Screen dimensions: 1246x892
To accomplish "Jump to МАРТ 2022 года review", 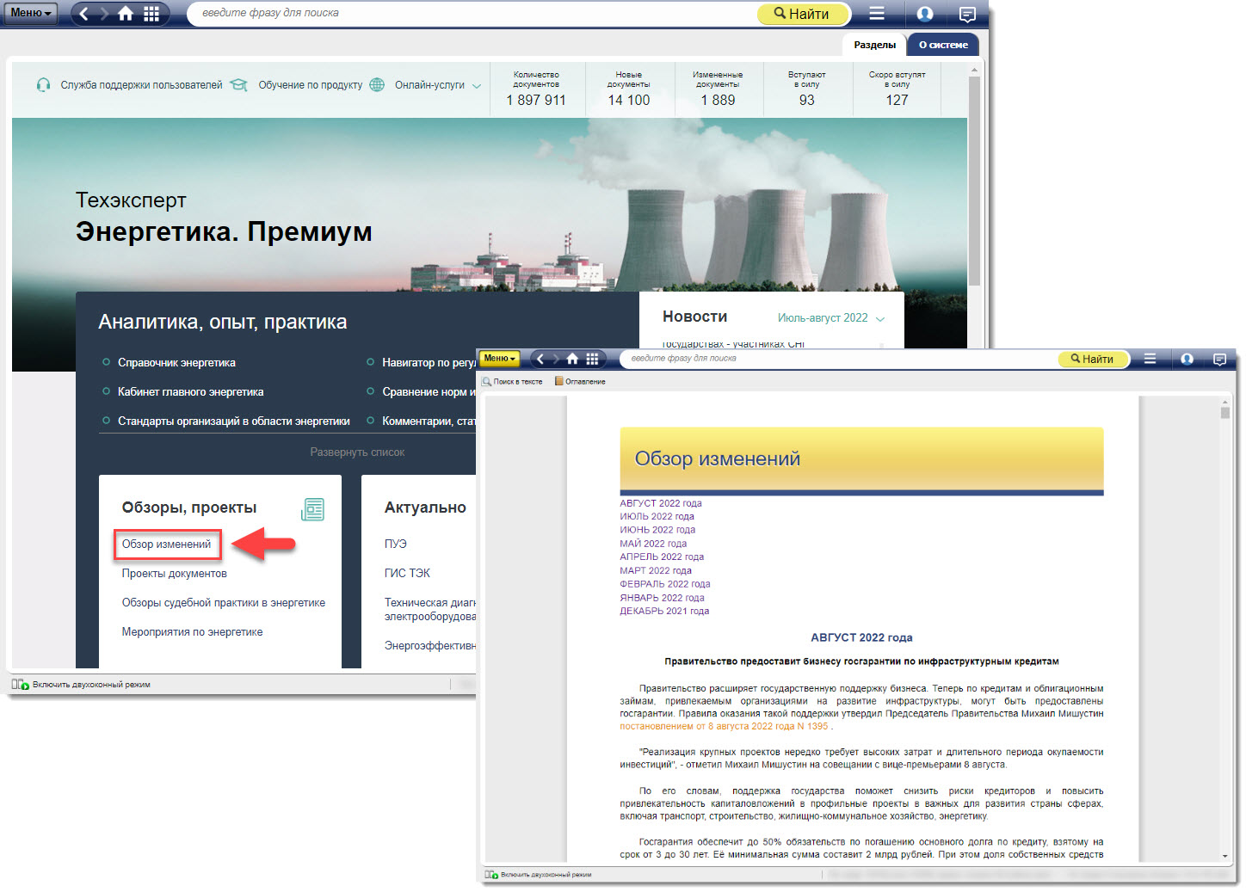I will (656, 570).
